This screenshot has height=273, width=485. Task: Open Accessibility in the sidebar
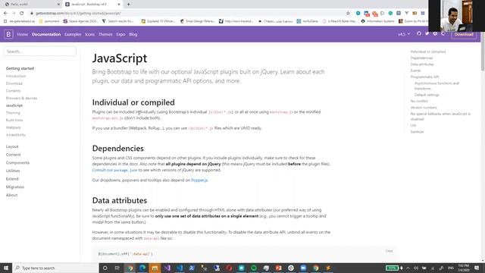point(15,135)
